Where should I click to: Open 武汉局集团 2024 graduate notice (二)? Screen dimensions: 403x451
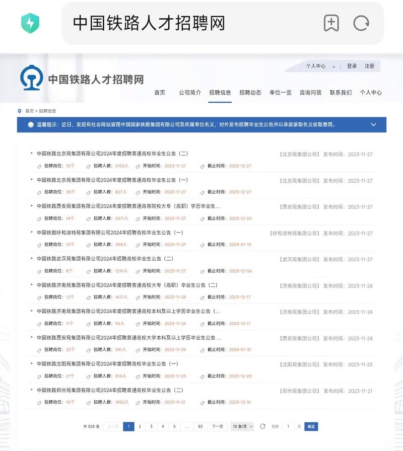click(x=105, y=259)
